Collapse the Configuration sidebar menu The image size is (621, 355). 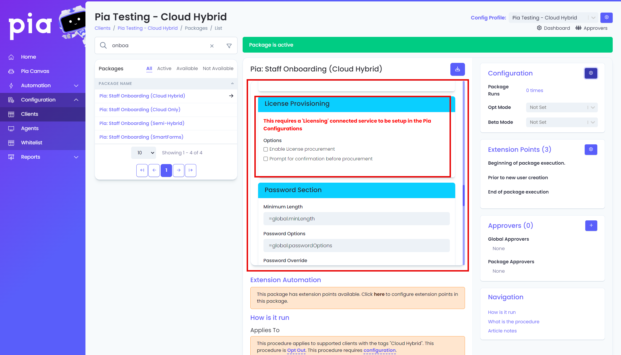click(x=76, y=100)
